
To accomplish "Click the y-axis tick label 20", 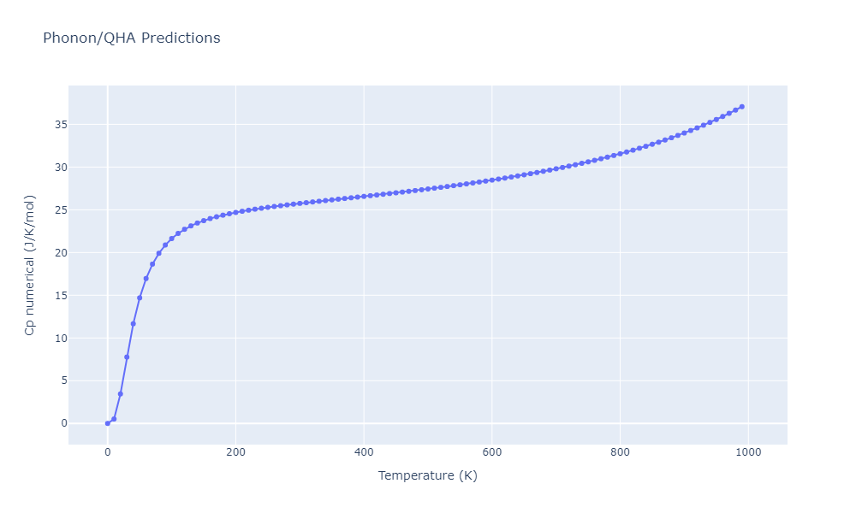I will coord(61,252).
